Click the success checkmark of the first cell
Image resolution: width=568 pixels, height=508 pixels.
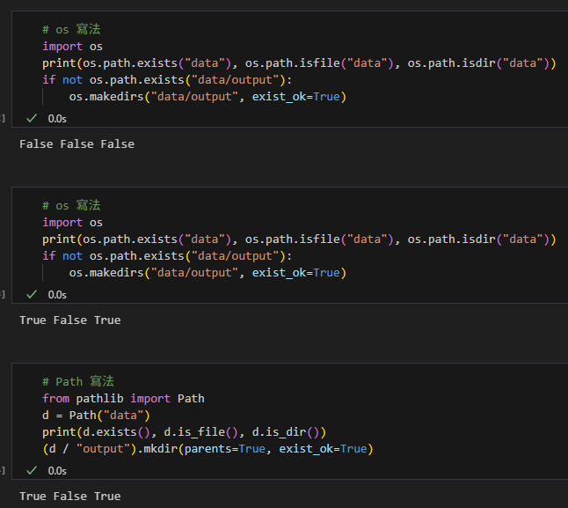[32, 118]
